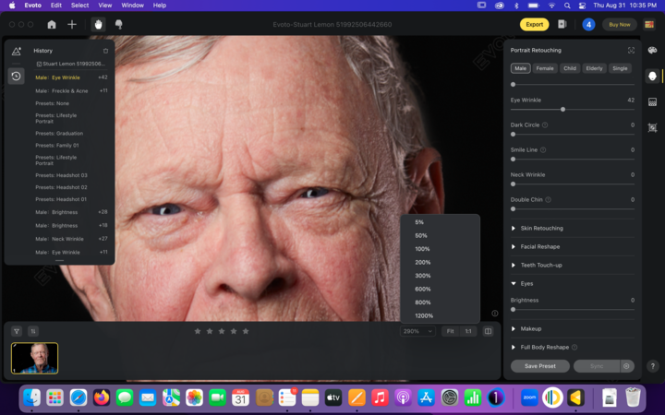
Task: Switch to the Elderly category toggle
Action: tap(594, 68)
